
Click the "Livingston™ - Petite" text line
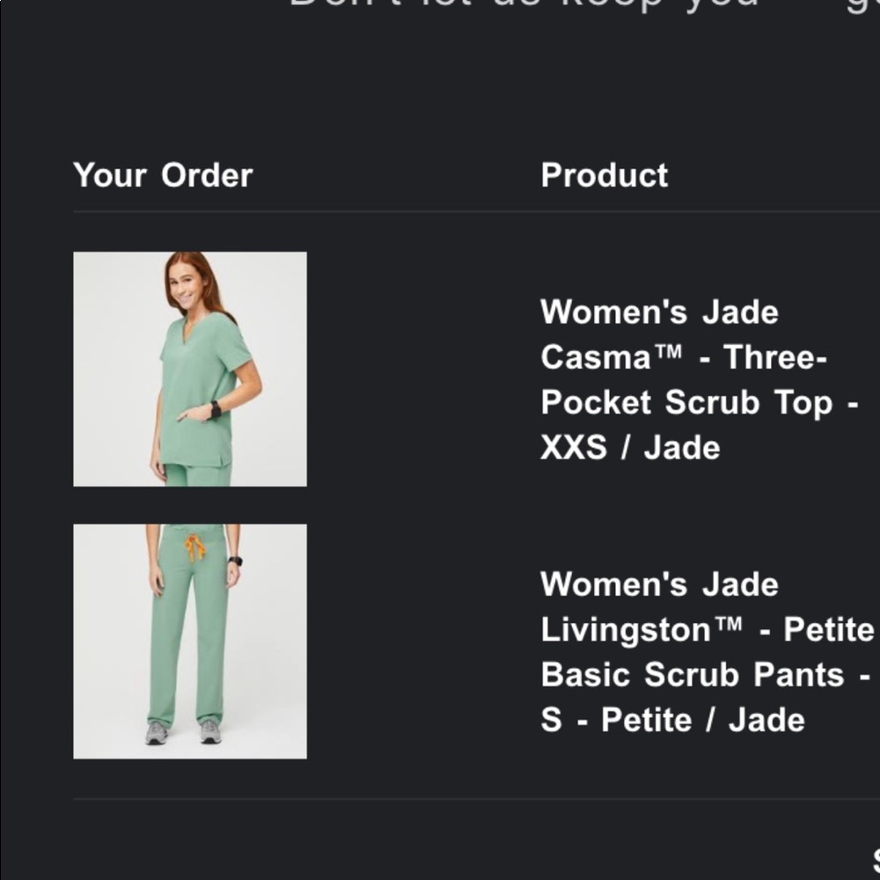707,630
